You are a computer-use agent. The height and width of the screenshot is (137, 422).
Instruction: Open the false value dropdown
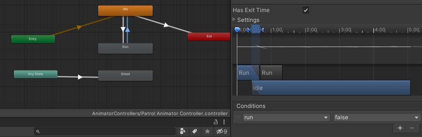point(377,117)
